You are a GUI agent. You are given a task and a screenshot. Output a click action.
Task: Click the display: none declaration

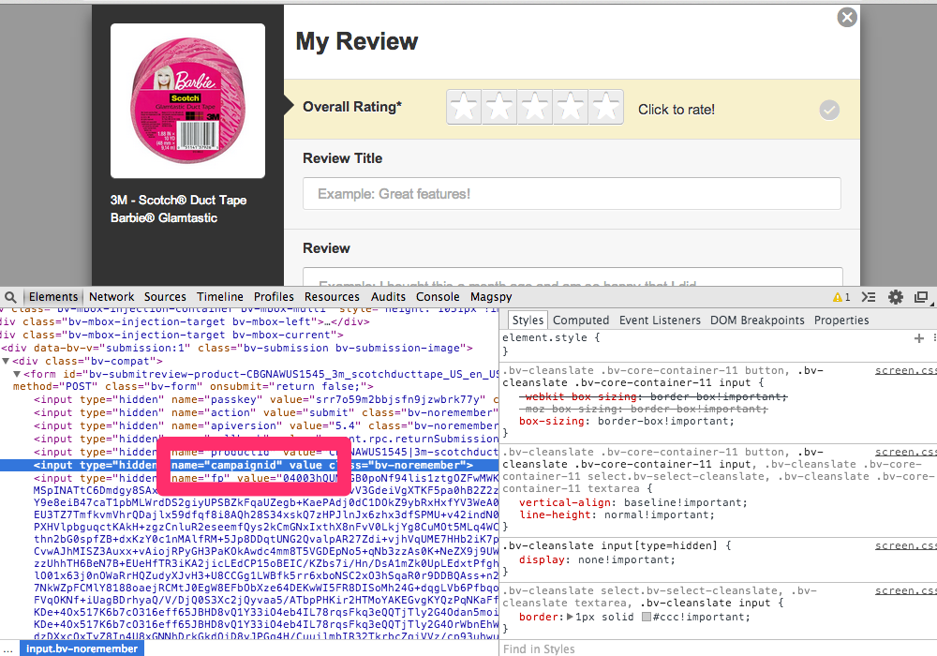597,559
